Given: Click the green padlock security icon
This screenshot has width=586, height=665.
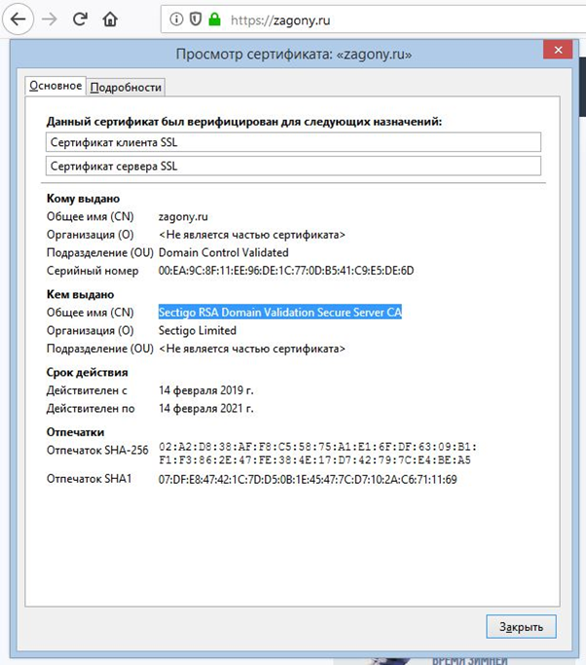Looking at the screenshot, I should [x=214, y=19].
